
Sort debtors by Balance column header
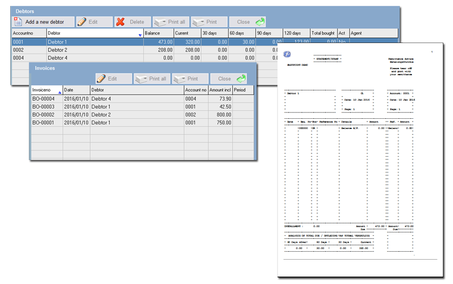[159, 33]
